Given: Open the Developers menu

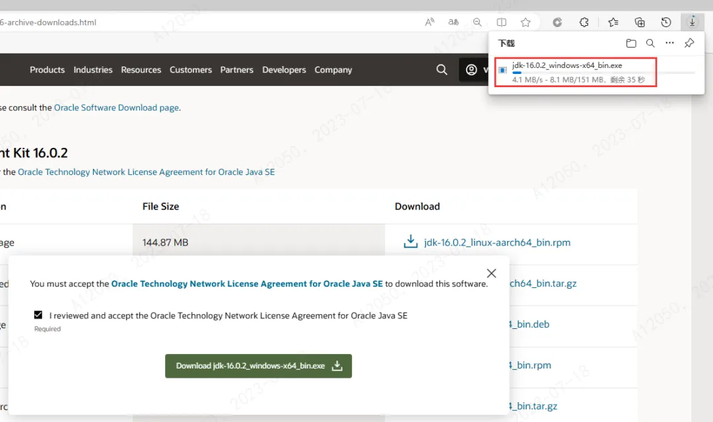Looking at the screenshot, I should [x=284, y=69].
